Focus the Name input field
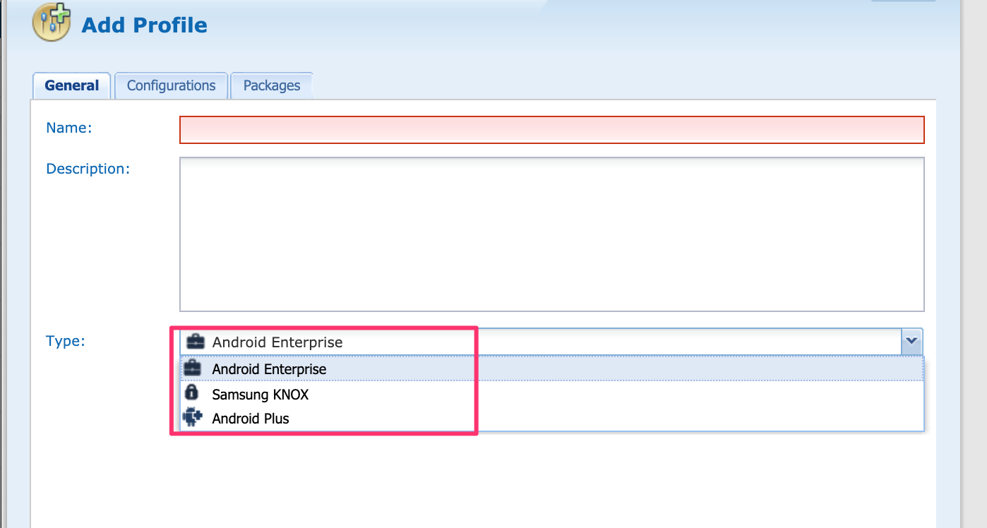The image size is (987, 528). [551, 130]
